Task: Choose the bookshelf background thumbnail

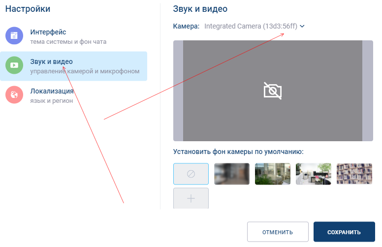Action: tap(354, 174)
